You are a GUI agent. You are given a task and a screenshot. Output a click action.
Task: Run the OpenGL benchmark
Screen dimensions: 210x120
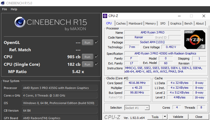tap(87, 43)
